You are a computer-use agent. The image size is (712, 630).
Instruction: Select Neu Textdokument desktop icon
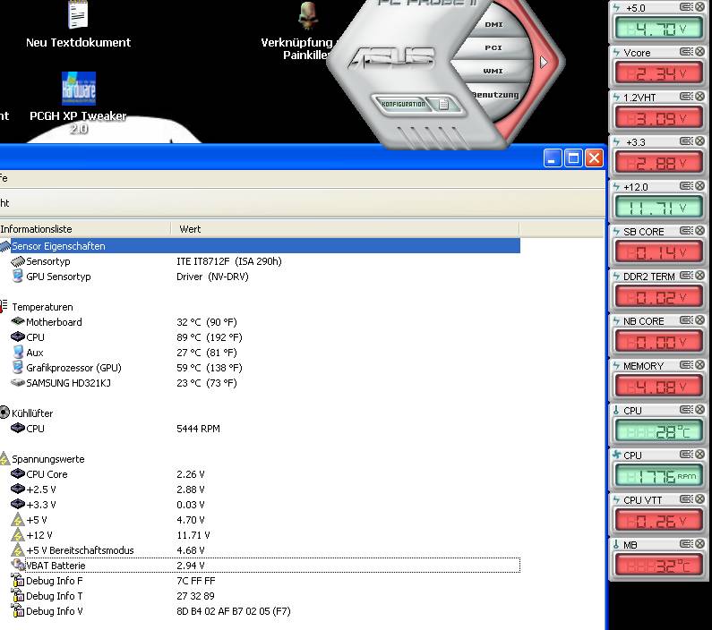(x=78, y=24)
